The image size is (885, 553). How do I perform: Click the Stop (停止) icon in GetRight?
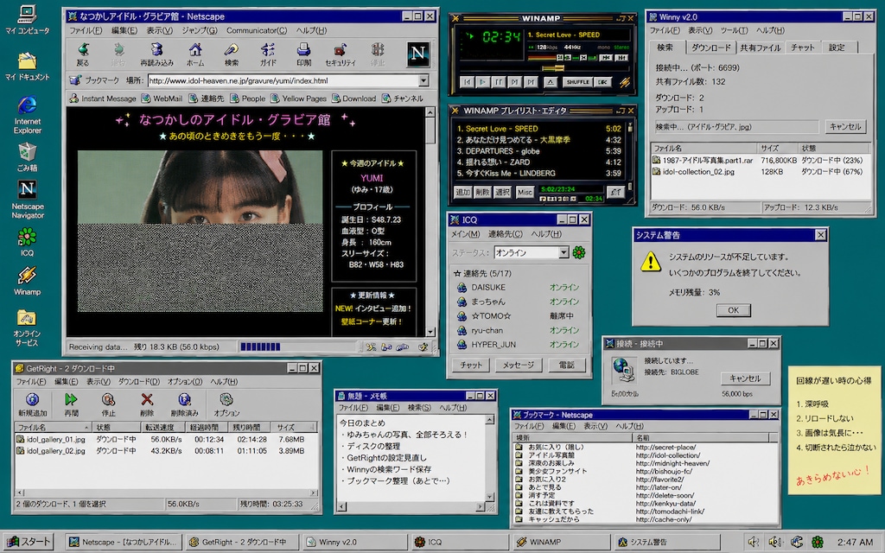pyautogui.click(x=108, y=400)
